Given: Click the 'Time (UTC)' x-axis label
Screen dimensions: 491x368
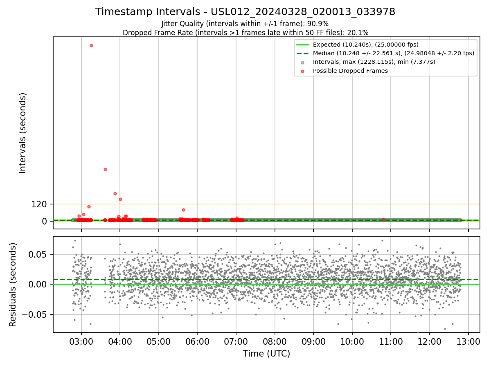Looking at the screenshot, I should pyautogui.click(x=266, y=354).
